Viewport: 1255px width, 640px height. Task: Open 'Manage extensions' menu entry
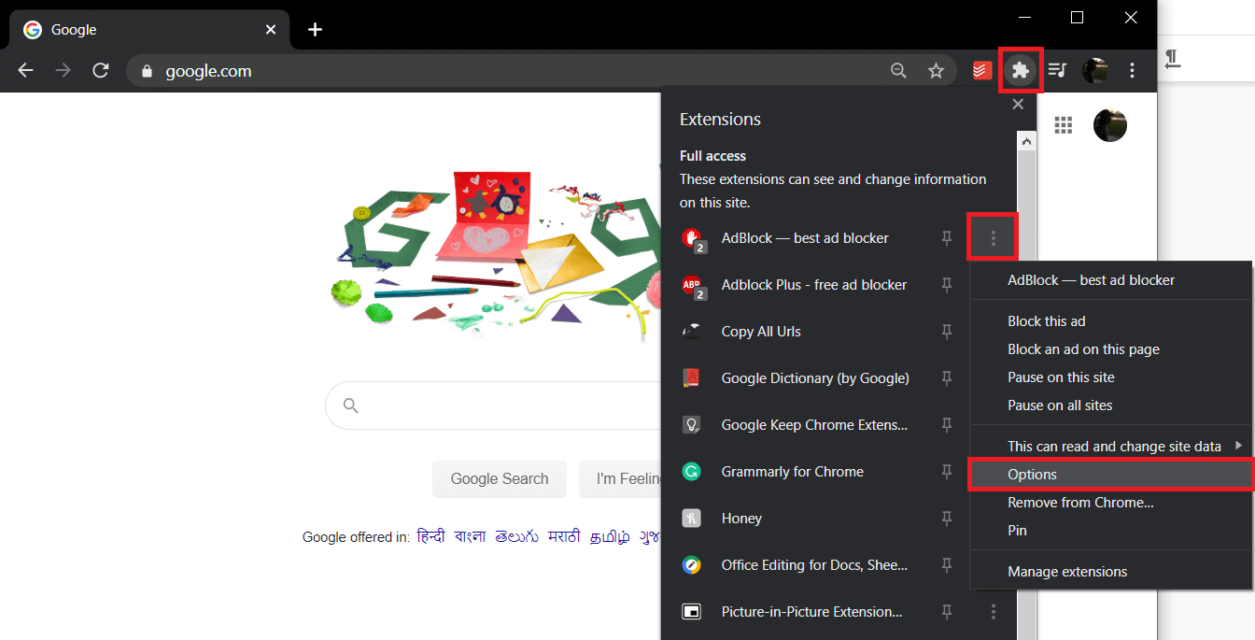click(x=1111, y=572)
